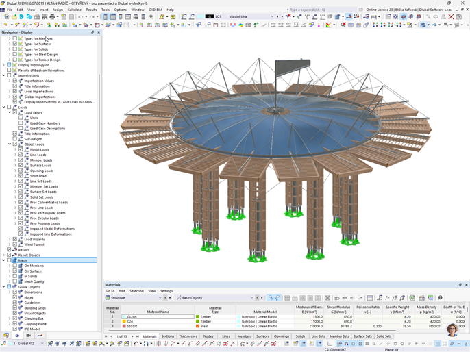Click the Redo arrow icon

pos(92,16)
